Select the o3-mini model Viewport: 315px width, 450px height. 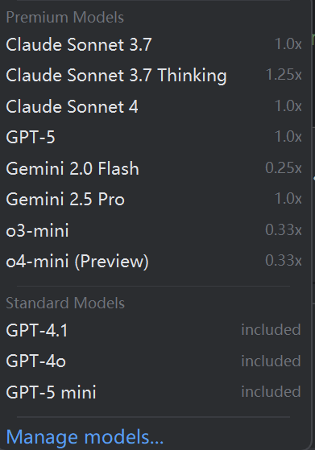(x=155, y=230)
